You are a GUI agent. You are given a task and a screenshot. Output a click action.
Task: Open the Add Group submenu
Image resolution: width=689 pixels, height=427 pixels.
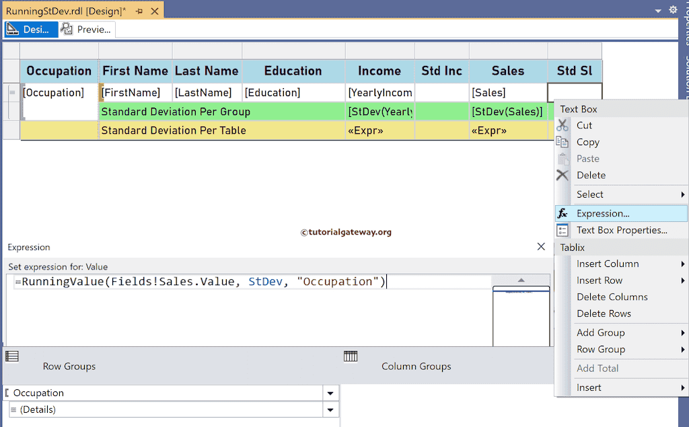[x=600, y=332]
